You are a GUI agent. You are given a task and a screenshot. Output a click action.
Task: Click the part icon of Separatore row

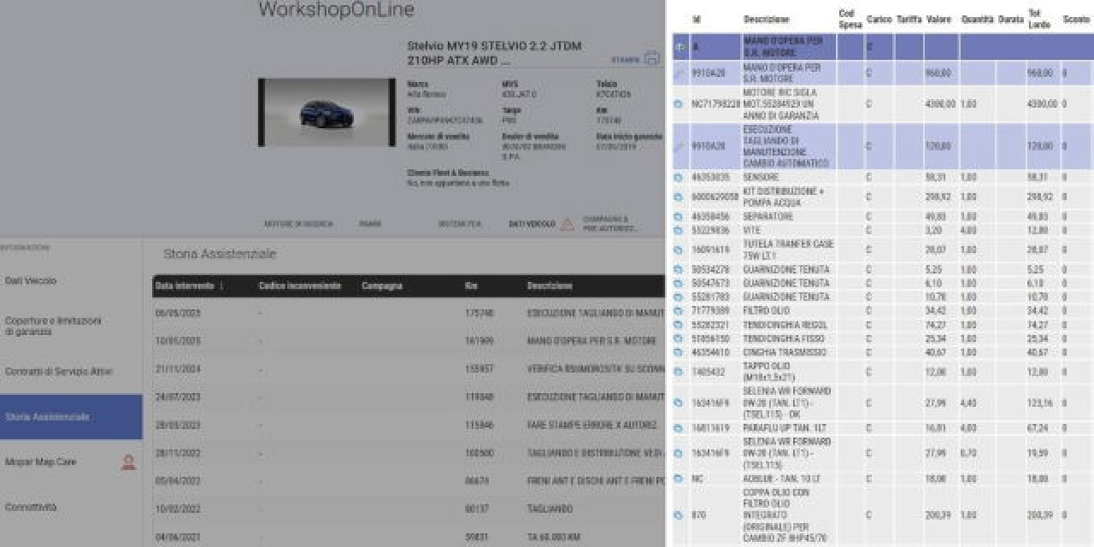pos(679,217)
